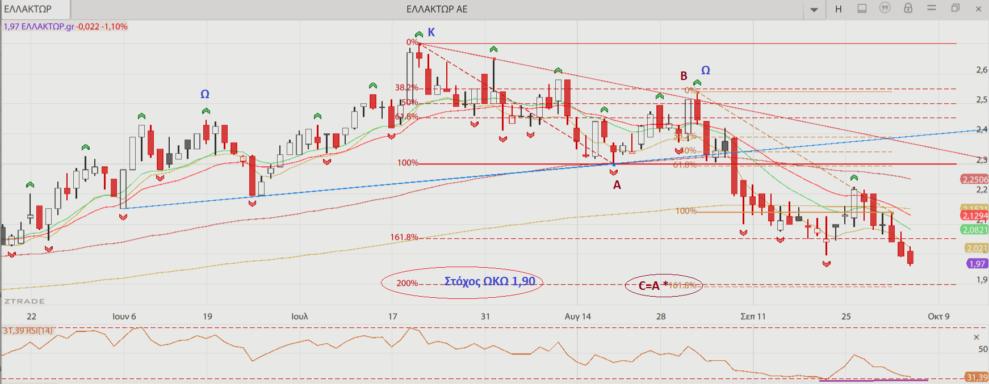Select the H timeframe button
This screenshot has height=384, width=989.
(839, 9)
